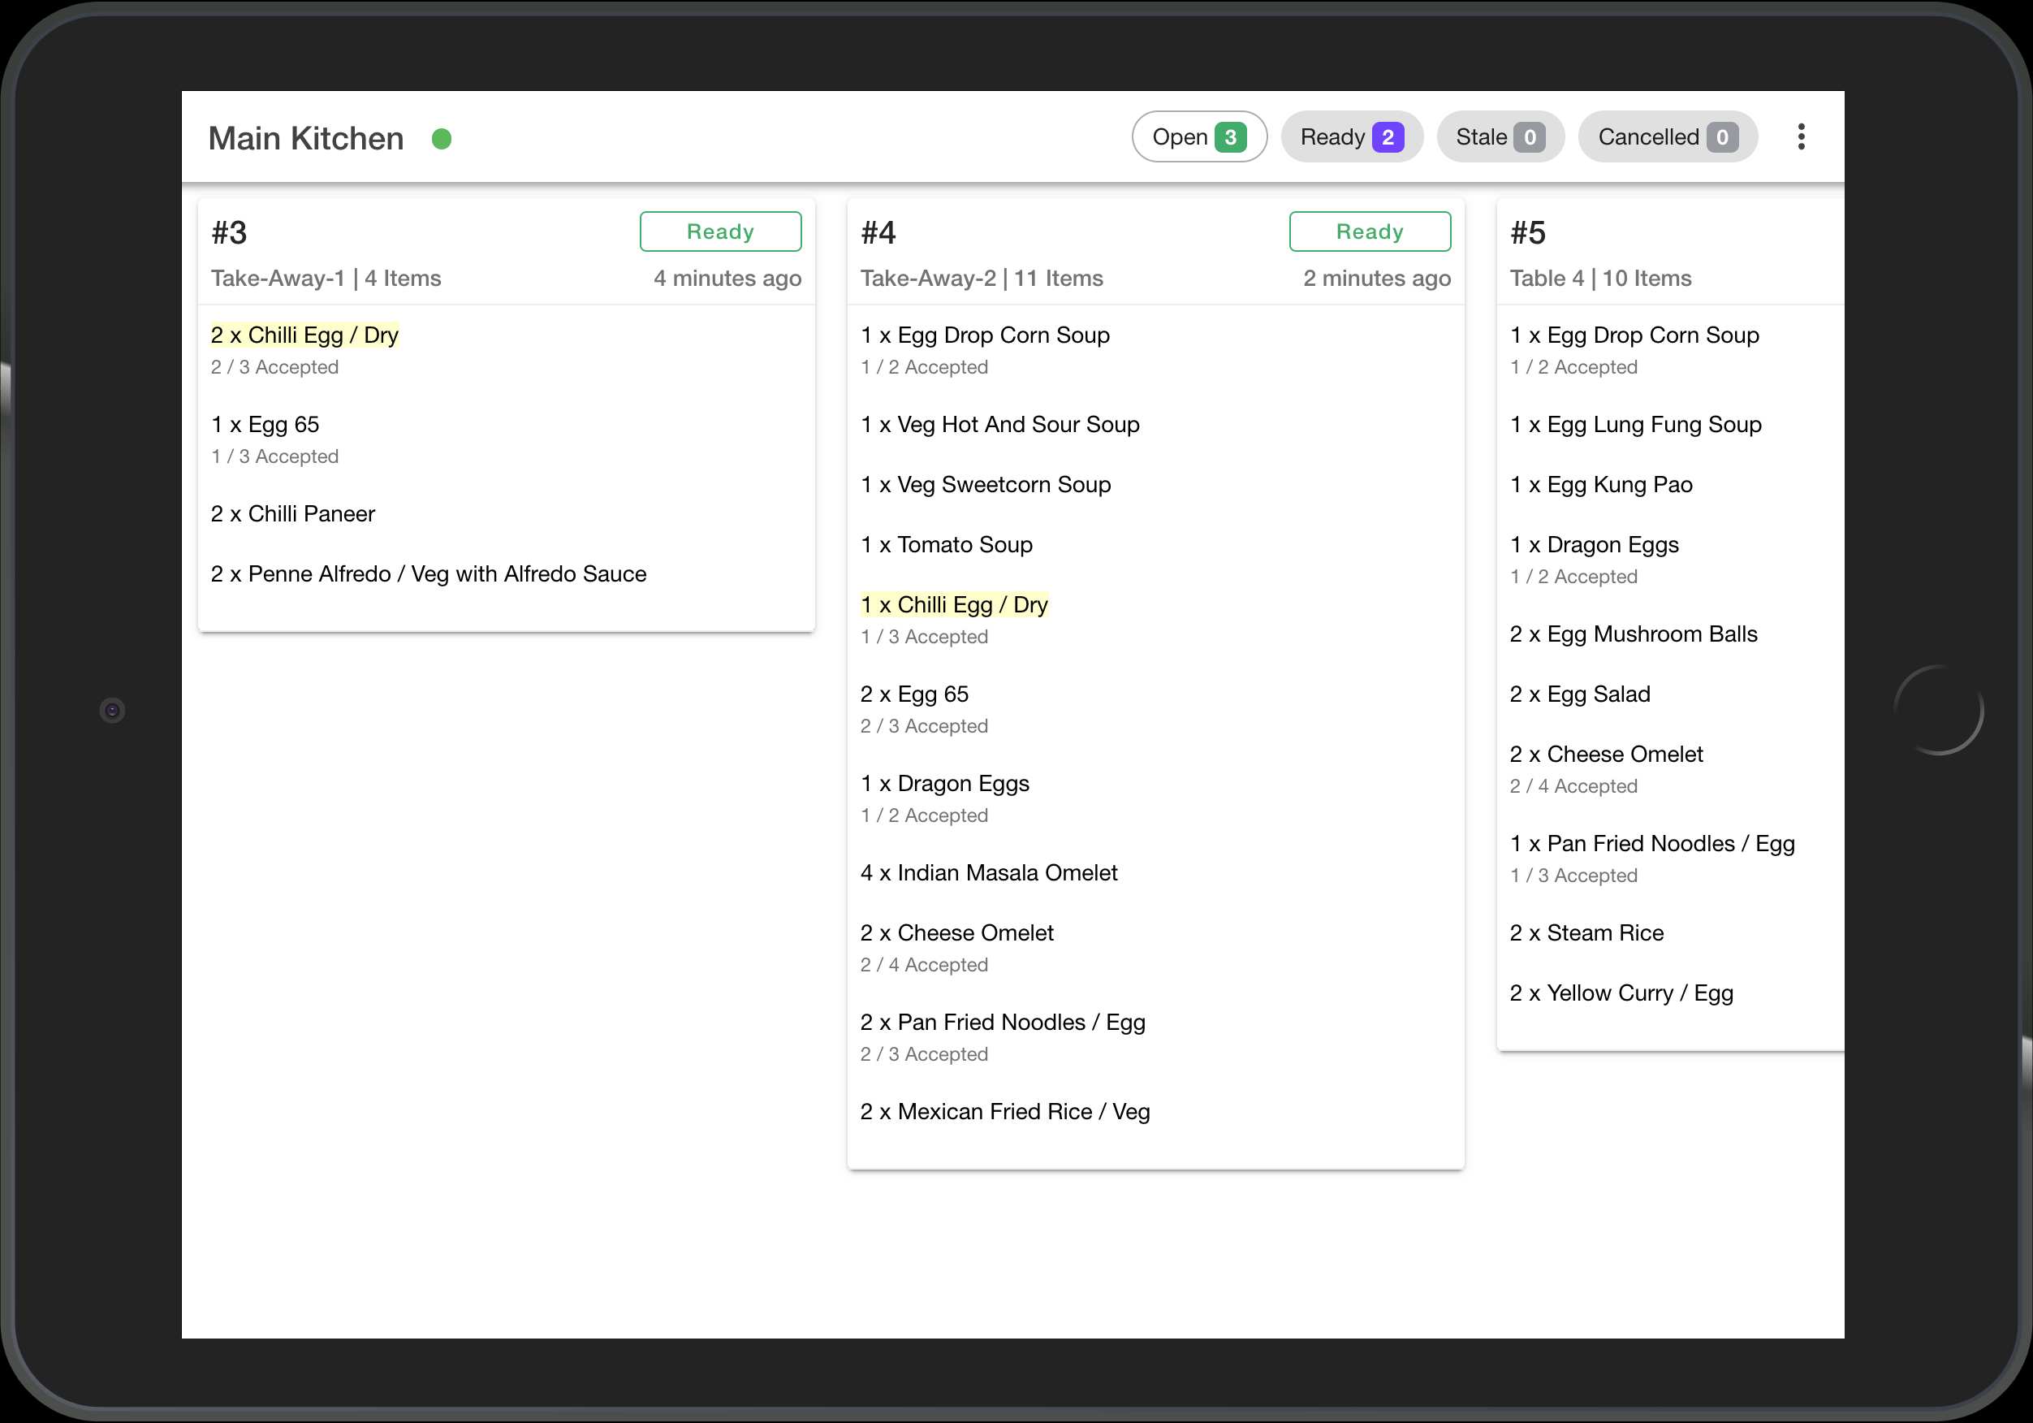This screenshot has height=1423, width=2033.
Task: Select highlighted Chilli Egg / Dry in order #4
Action: click(954, 604)
